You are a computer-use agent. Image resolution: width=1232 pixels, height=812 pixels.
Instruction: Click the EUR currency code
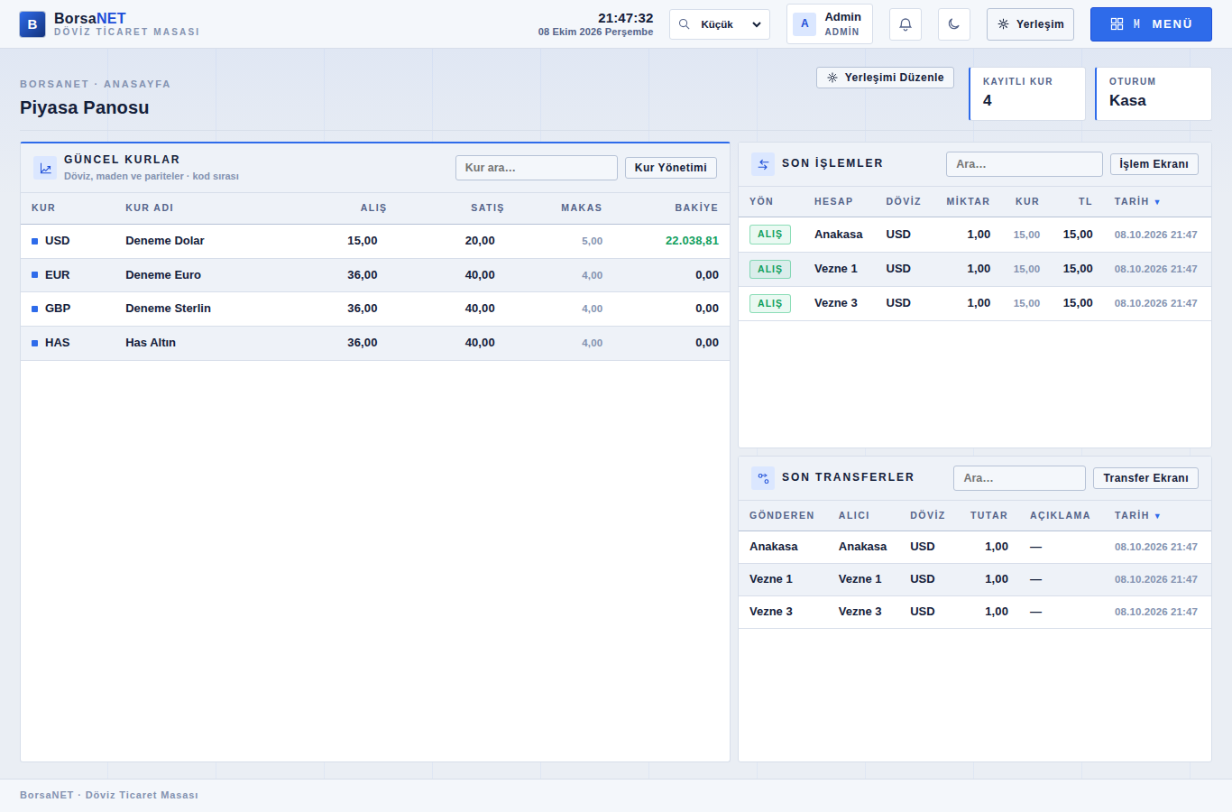[x=57, y=275]
